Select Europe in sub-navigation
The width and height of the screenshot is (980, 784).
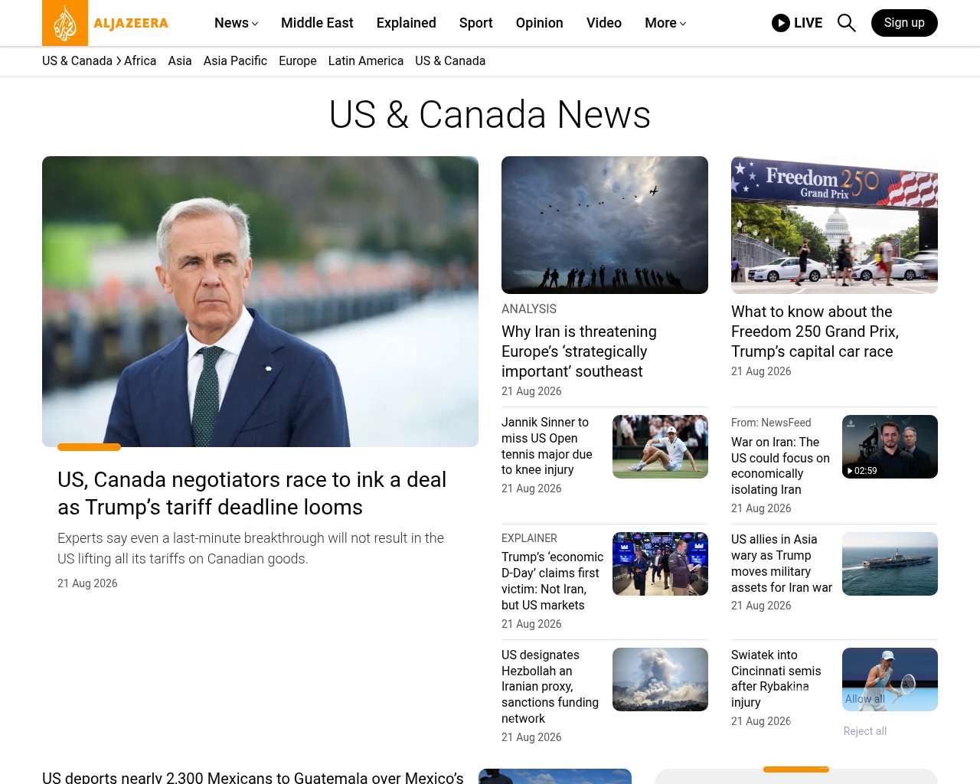[x=298, y=61]
